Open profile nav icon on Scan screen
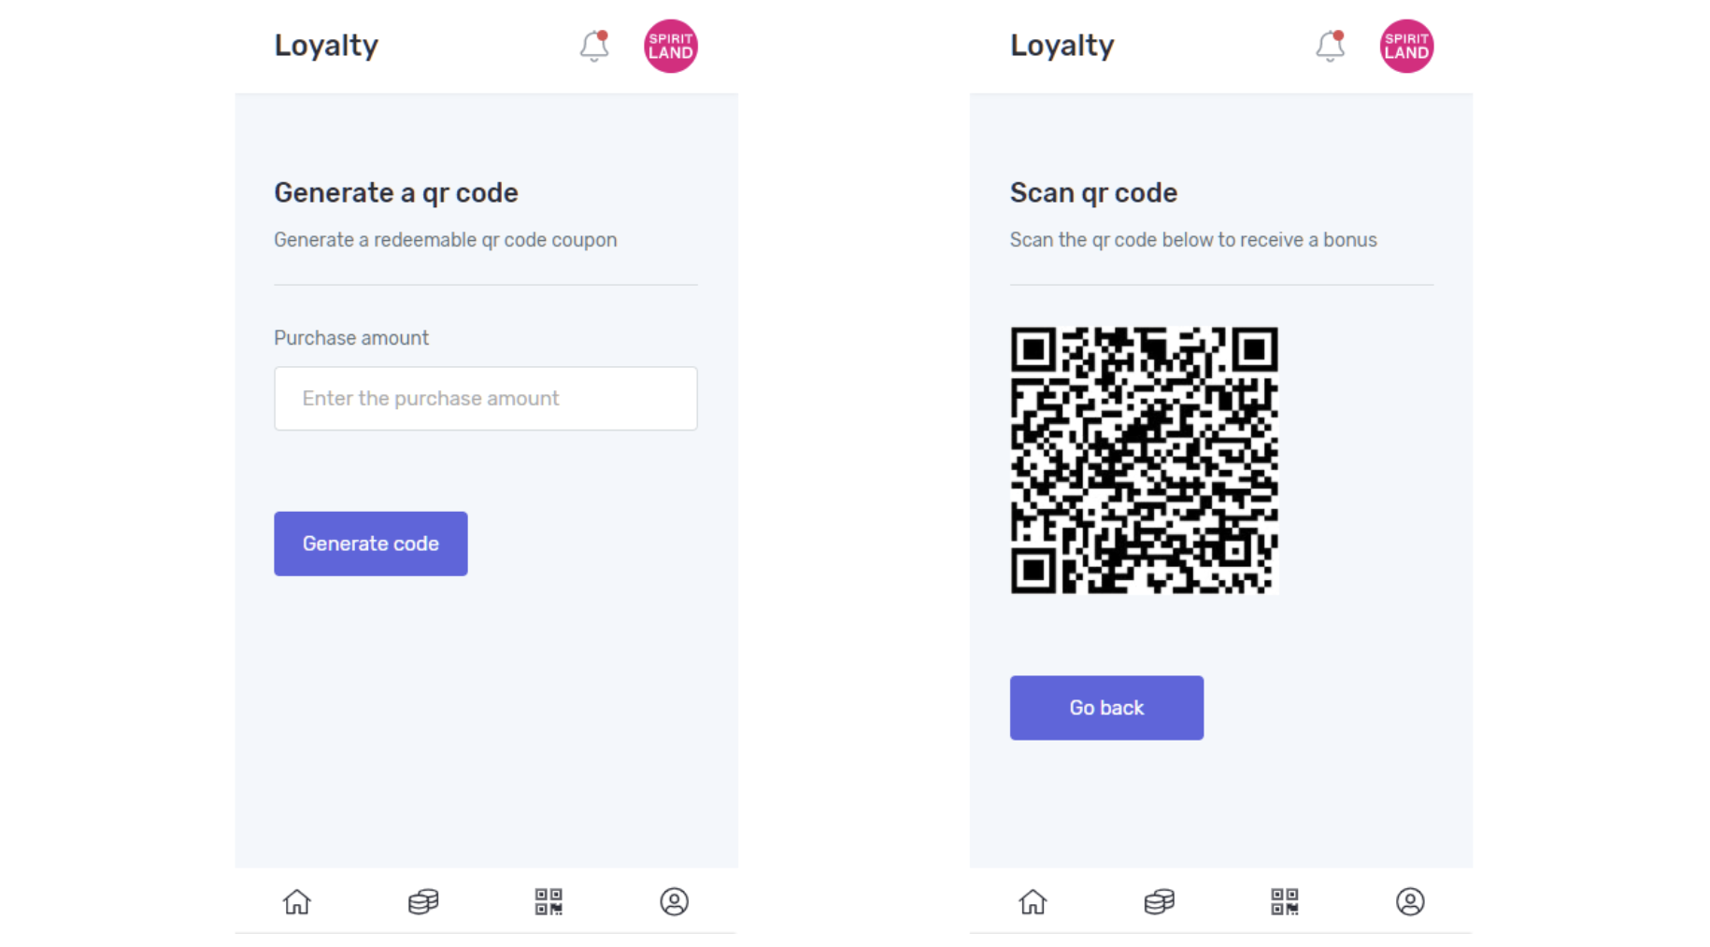1710x947 pixels. [1410, 901]
